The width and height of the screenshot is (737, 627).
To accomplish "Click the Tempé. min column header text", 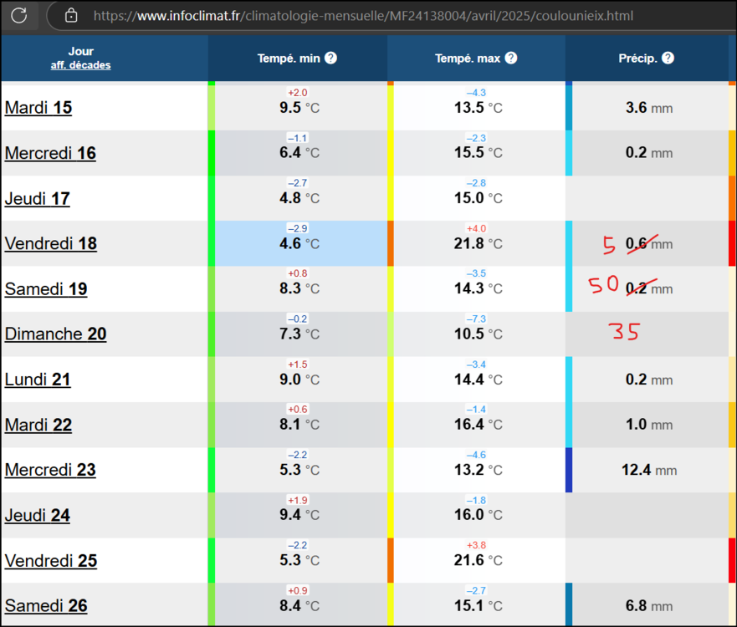I will click(289, 59).
